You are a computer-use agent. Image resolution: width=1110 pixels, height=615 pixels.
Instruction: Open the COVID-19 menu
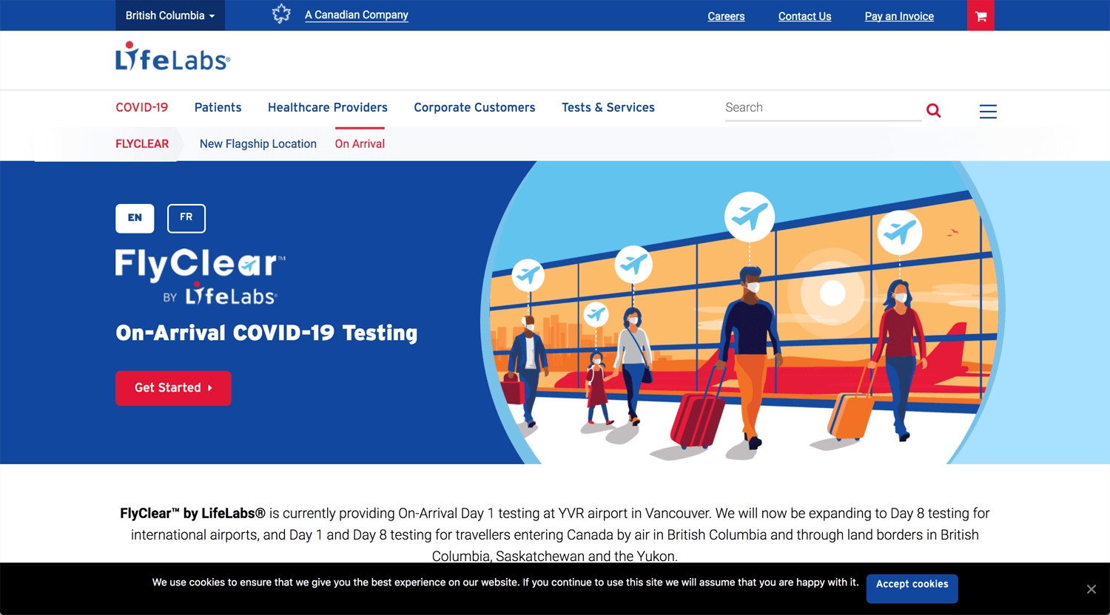[142, 107]
